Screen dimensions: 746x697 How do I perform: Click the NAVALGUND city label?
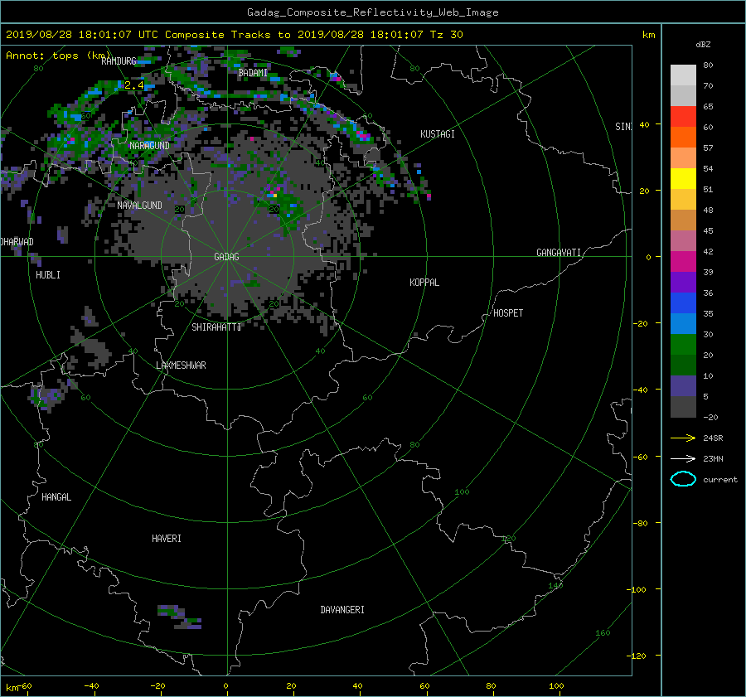coord(139,206)
